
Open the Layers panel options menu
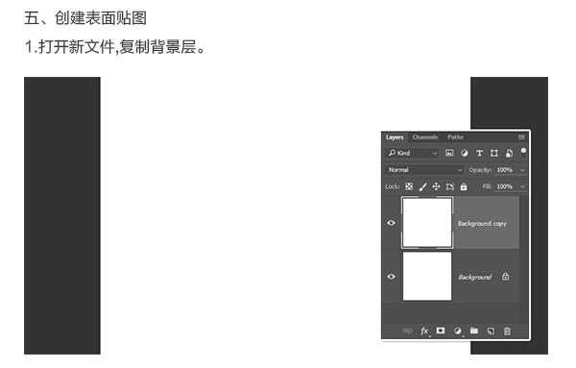pyautogui.click(x=521, y=137)
